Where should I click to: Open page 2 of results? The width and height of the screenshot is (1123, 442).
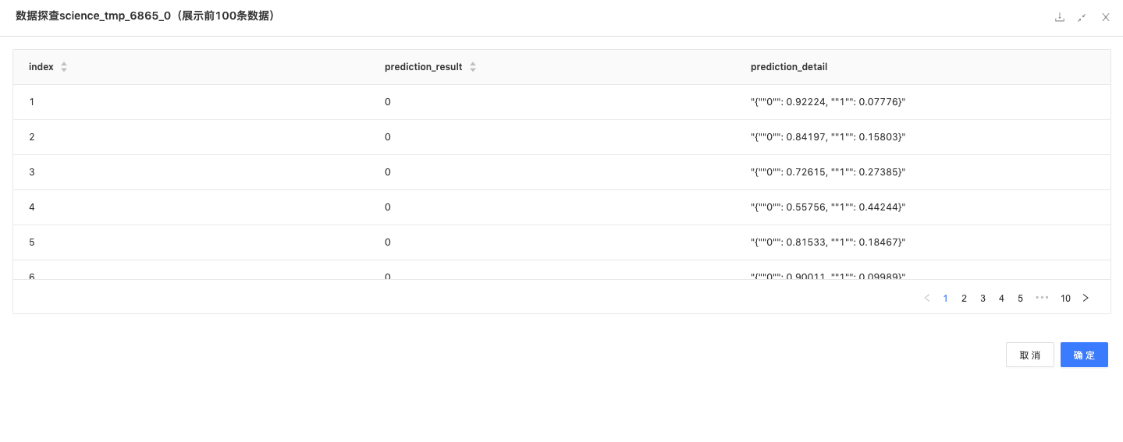(x=965, y=298)
